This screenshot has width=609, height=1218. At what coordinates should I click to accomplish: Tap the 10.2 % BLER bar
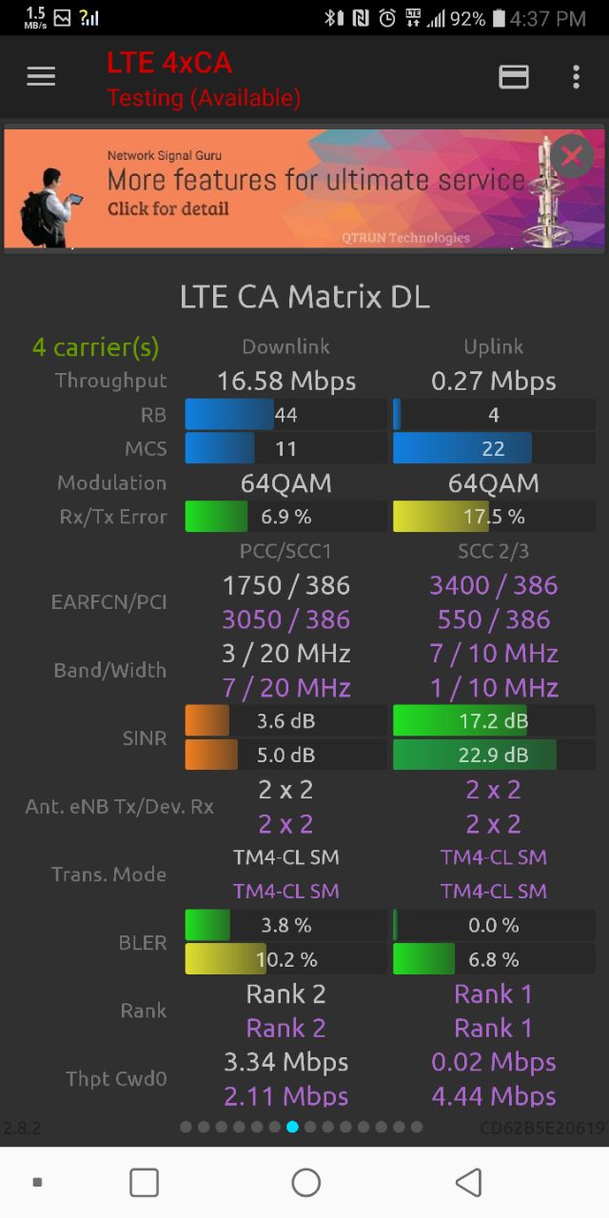(x=285, y=959)
